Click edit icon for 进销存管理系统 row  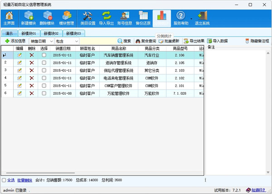pos(19,63)
